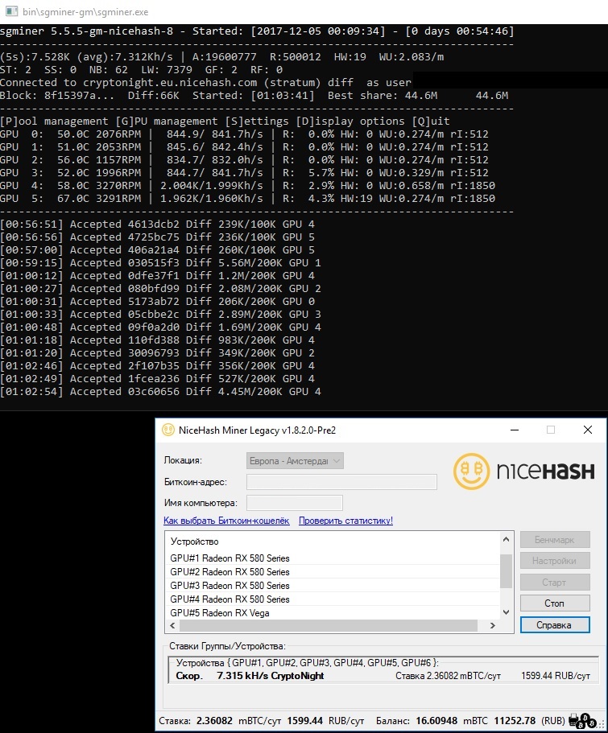
Task: Select [S]ettings in sgminer menu
Action: tap(257, 121)
